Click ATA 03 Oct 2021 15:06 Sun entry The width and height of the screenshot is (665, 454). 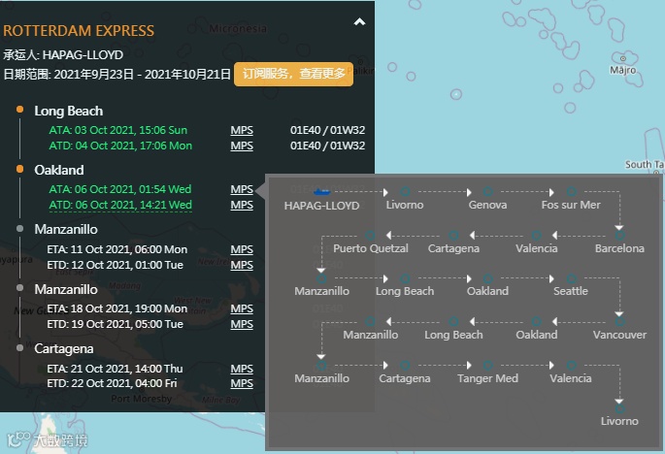point(117,130)
